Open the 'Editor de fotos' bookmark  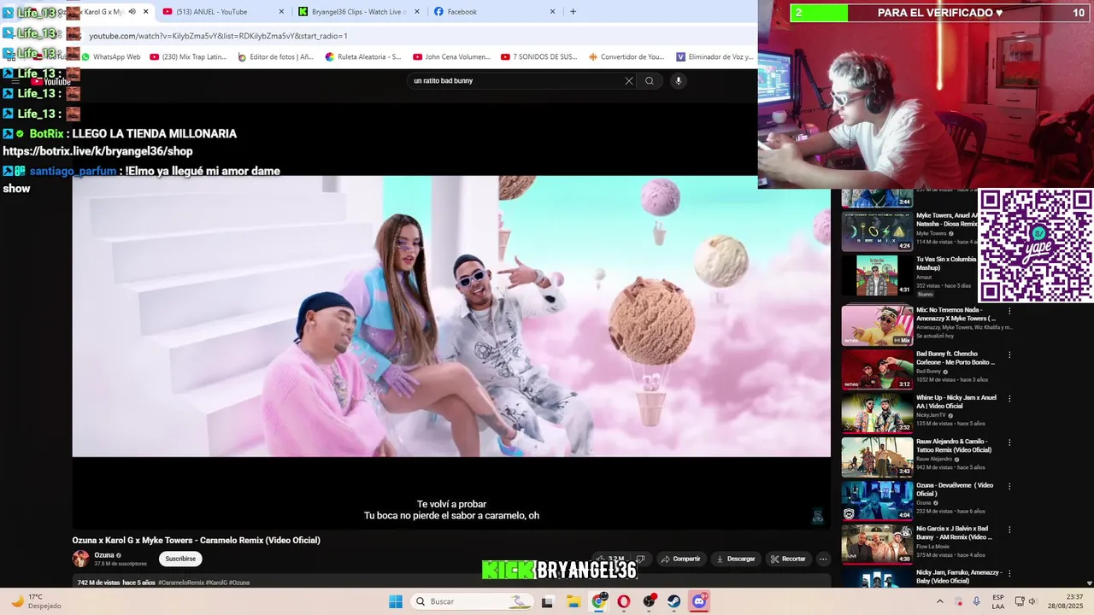point(275,57)
